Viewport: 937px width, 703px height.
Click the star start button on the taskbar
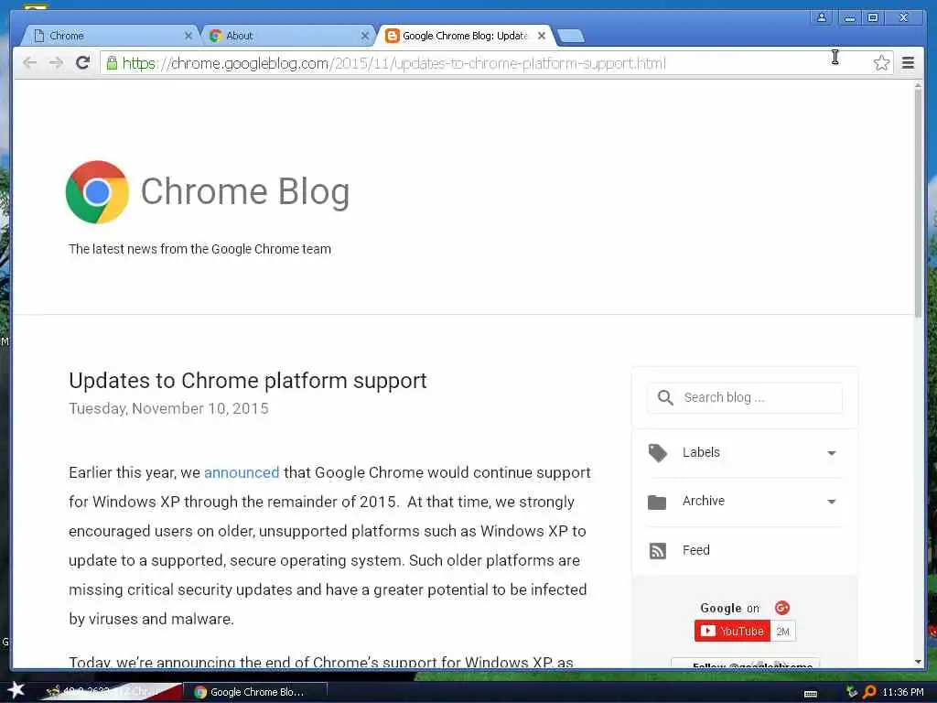pos(16,690)
